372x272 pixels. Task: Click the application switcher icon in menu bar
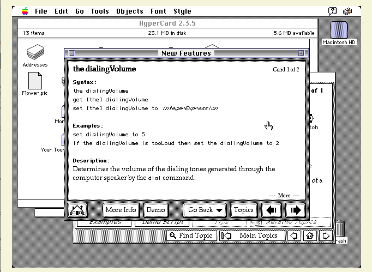(x=348, y=11)
